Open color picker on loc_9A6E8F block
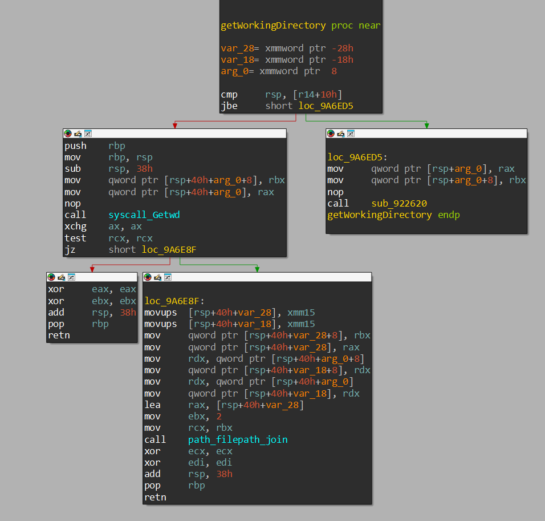545x521 pixels. (148, 277)
